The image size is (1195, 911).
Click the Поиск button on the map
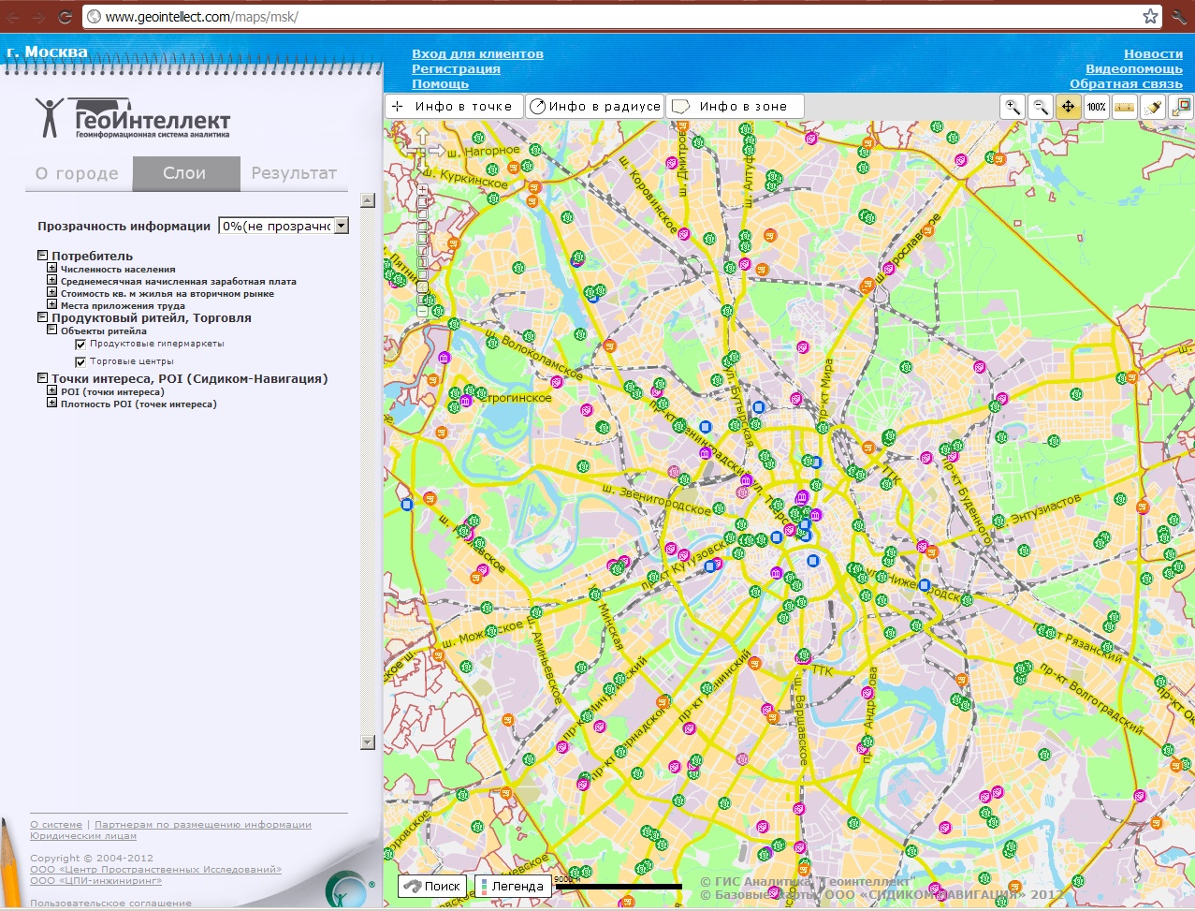(432, 886)
